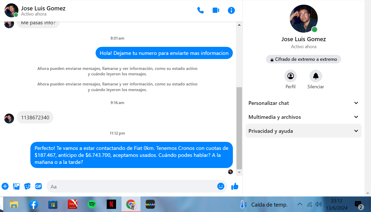Click 'Activo ahora' status in info panel
This screenshot has height=212, width=371.
point(303,47)
